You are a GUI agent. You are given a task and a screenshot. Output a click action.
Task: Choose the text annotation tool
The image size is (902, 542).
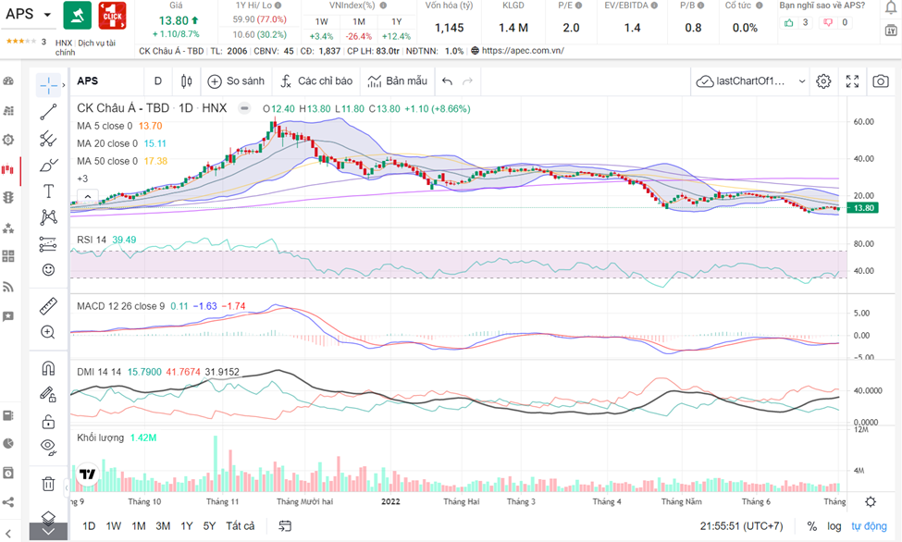tap(48, 191)
